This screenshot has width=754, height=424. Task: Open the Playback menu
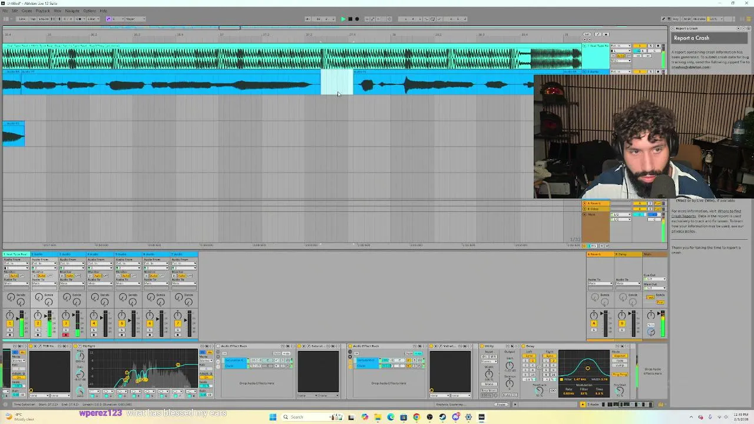pyautogui.click(x=42, y=11)
